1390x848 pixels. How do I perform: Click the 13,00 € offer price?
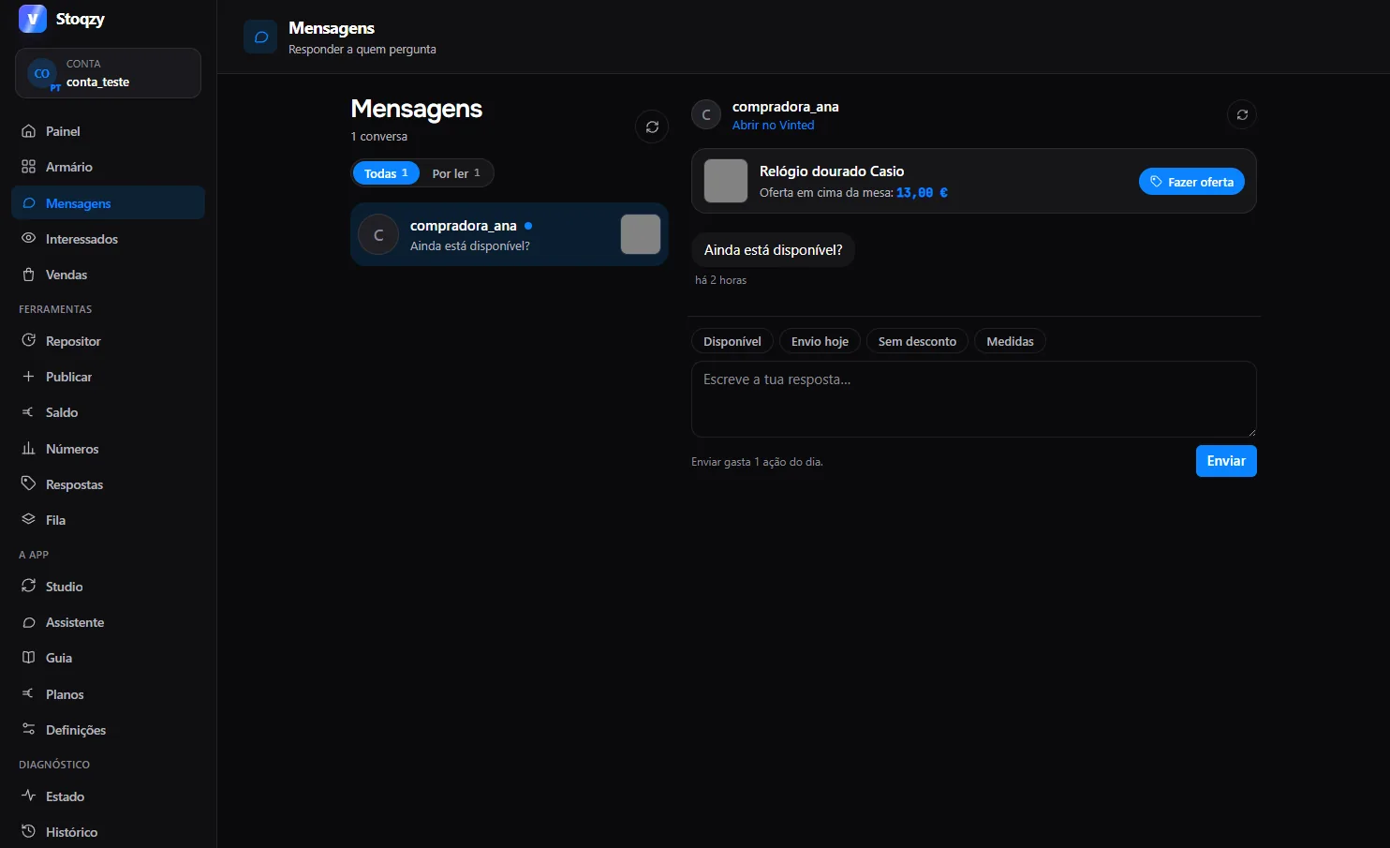pos(923,193)
